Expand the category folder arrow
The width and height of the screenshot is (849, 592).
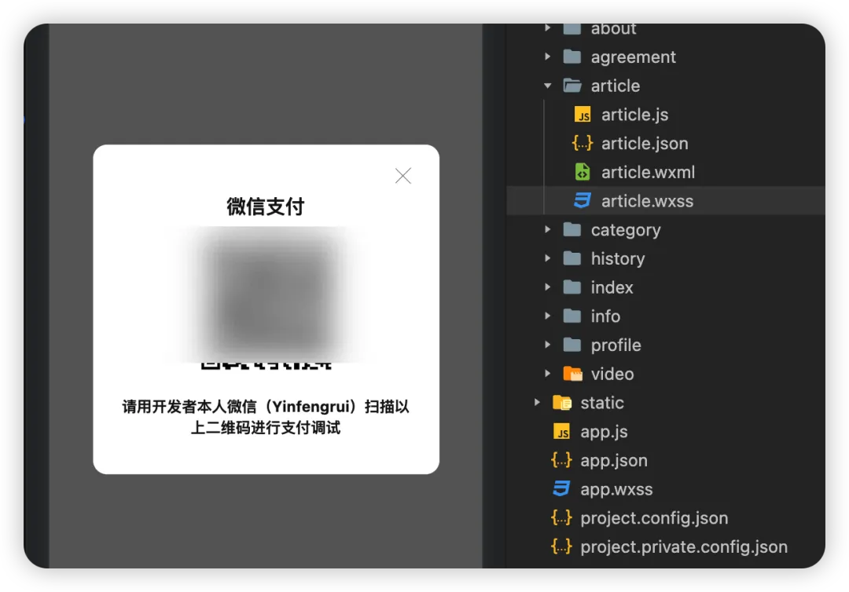point(547,229)
